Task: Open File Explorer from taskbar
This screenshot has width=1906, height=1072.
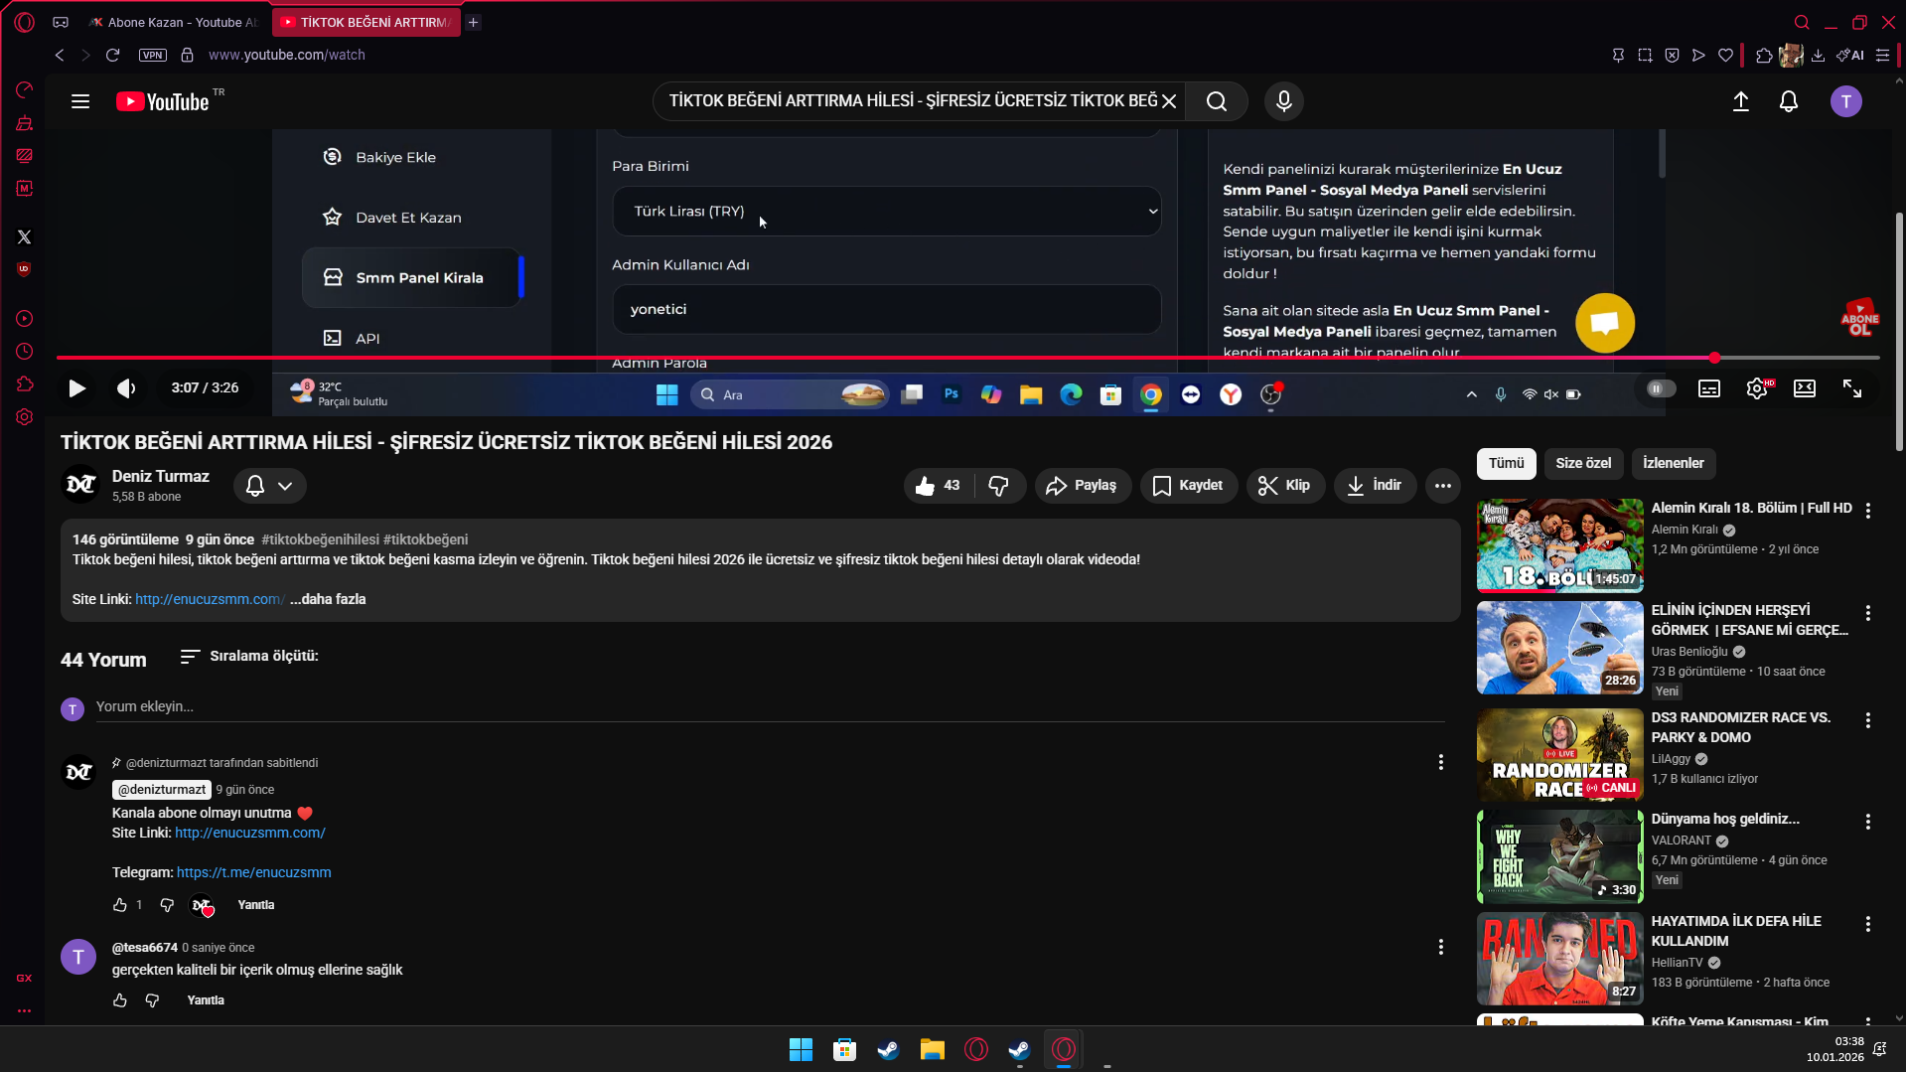Action: pos(932,1049)
